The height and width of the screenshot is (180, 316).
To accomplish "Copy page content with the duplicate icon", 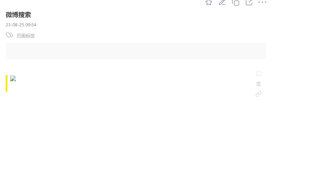I will pyautogui.click(x=236, y=2).
